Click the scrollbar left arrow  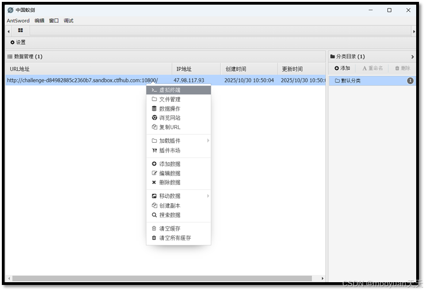9,278
